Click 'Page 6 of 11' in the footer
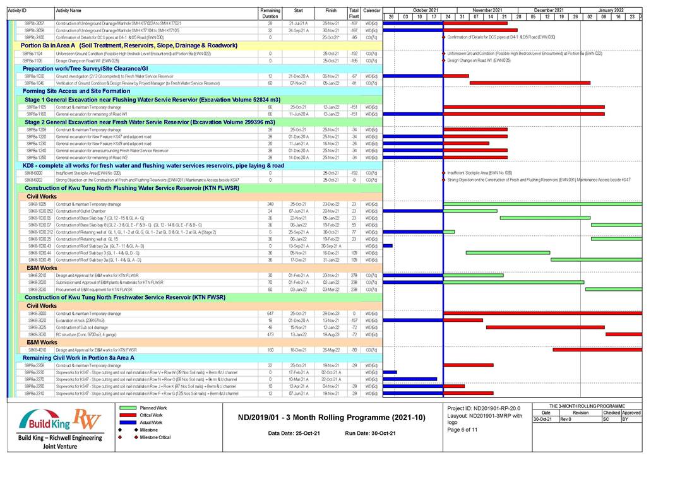Viewport: 675px width, 477px height. point(462,430)
